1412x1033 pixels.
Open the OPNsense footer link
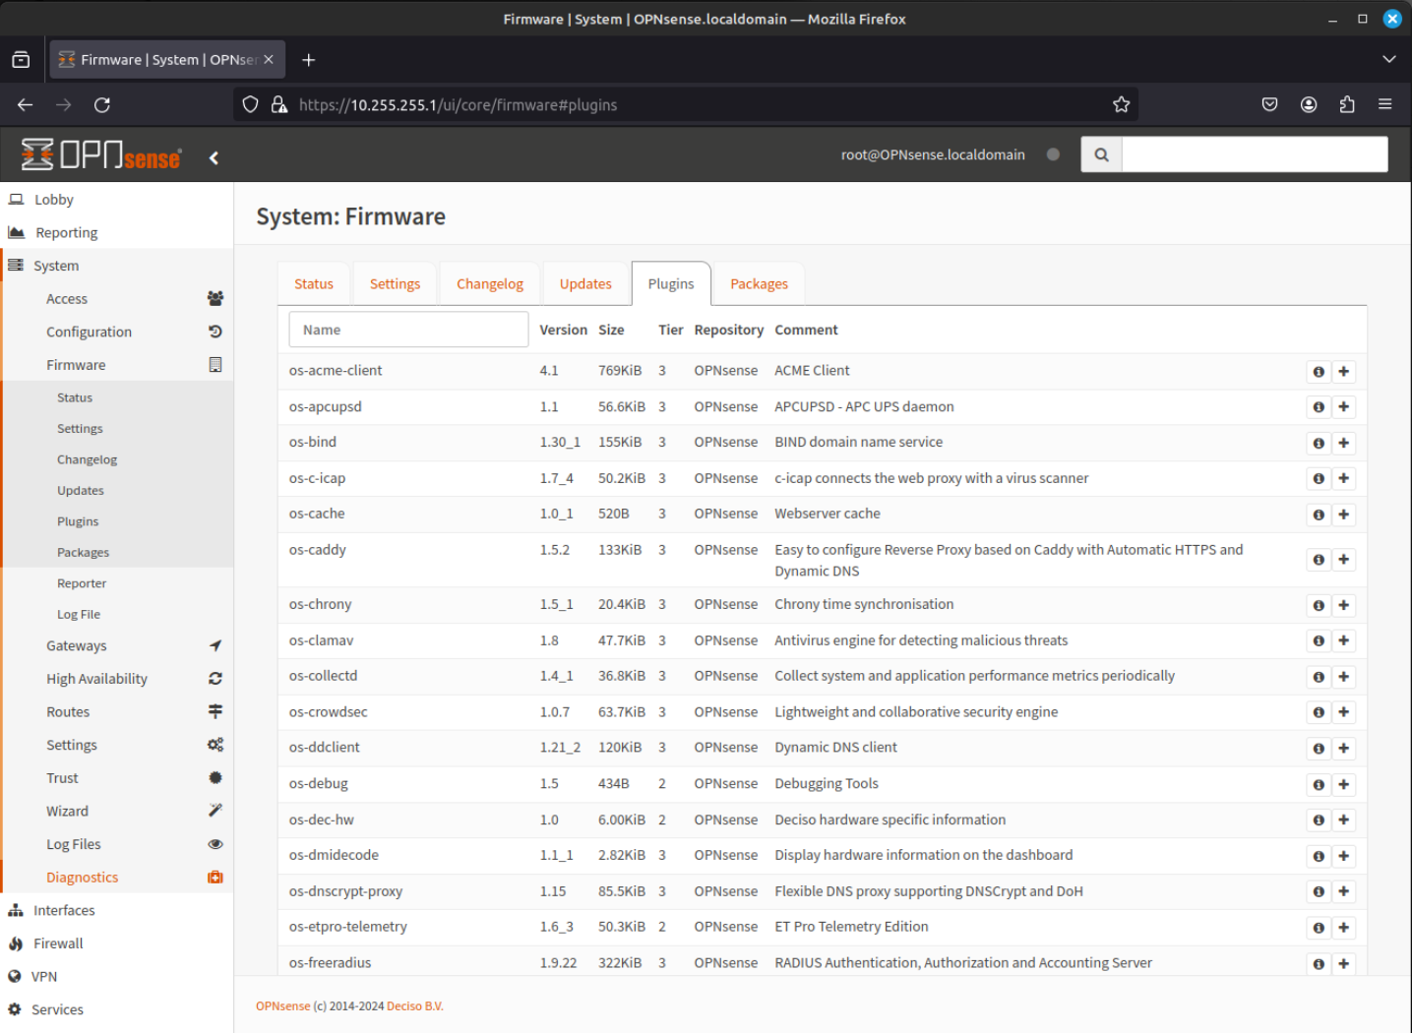coord(283,1006)
